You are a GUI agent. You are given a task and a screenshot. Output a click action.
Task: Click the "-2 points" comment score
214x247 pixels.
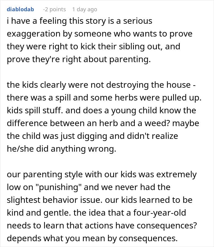click(x=54, y=9)
